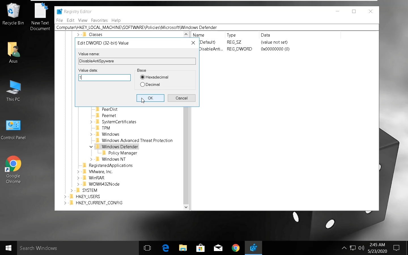408x255 pixels.
Task: Click the WinRAR folder icon
Action: [x=84, y=178]
